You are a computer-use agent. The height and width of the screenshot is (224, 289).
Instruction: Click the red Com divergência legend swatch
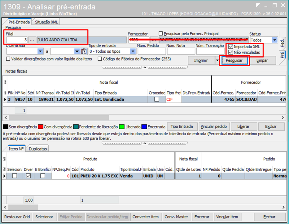(40, 127)
